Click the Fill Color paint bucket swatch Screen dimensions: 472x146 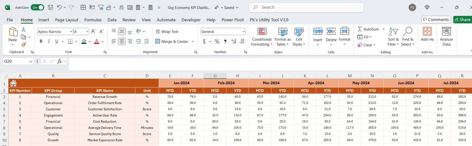pyautogui.click(x=84, y=41)
